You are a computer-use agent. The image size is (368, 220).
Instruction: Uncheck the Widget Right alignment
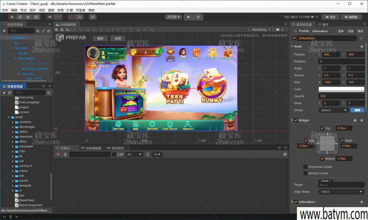tap(342, 141)
